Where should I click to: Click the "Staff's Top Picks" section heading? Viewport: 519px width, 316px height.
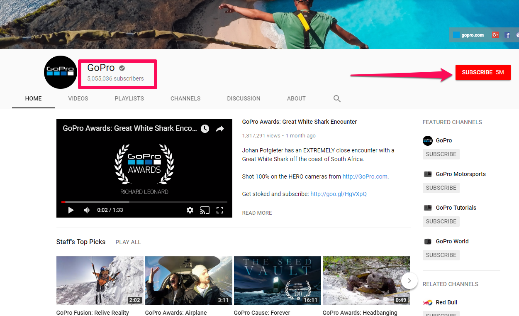pyautogui.click(x=81, y=242)
